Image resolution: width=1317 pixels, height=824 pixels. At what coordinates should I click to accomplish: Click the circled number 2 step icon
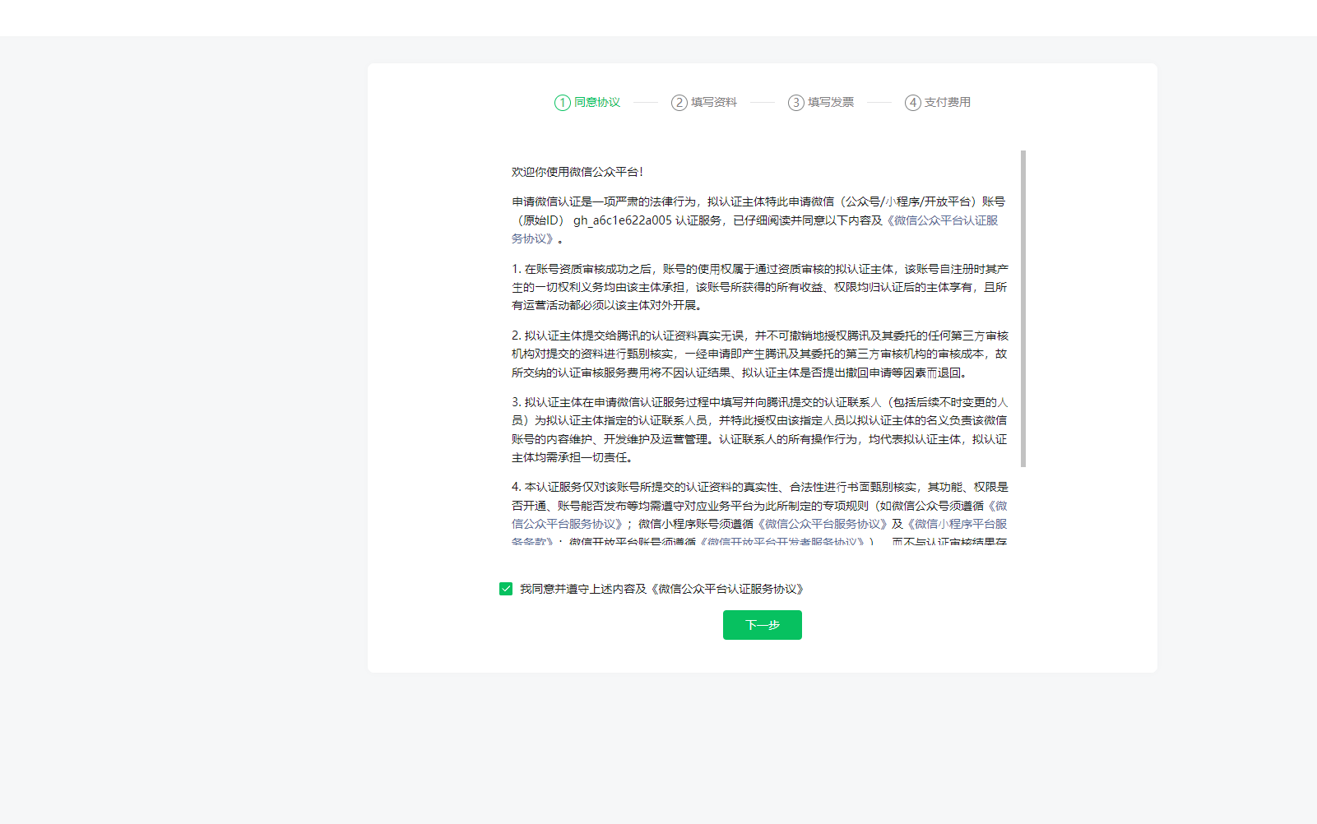(679, 103)
